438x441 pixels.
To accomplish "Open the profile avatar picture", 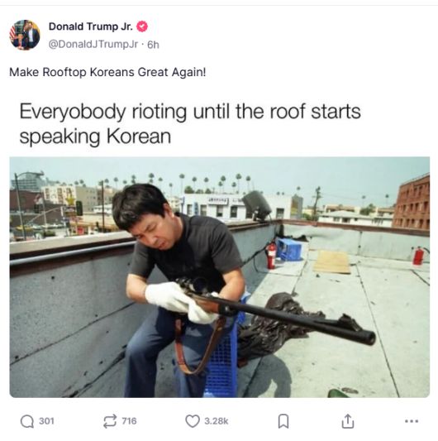I will point(25,35).
